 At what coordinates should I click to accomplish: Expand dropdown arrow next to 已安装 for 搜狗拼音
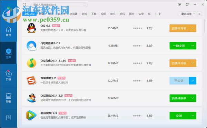pyautogui.click(x=193, y=81)
